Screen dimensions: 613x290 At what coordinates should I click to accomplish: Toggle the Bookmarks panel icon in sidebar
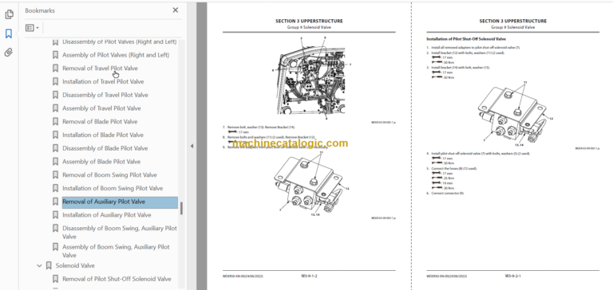[9, 33]
